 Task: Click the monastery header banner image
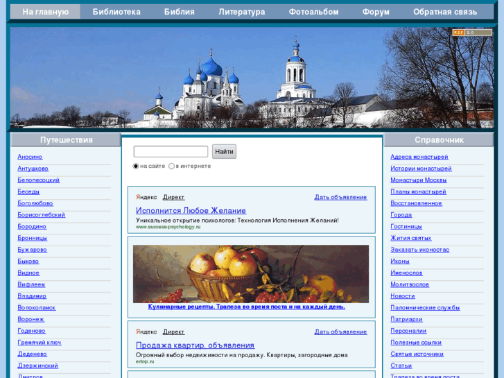point(252,78)
